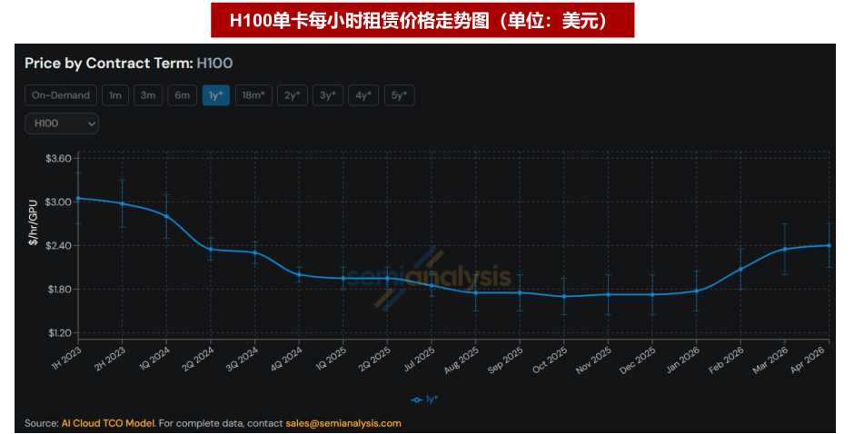Viewport: 854px width, 434px height.
Task: Click the Aug 2025 data point
Action: [475, 293]
